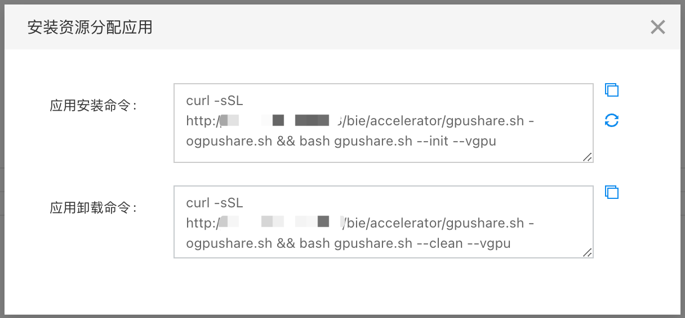Image resolution: width=685 pixels, height=318 pixels.
Task: Copy the 应用安装命令 install command
Action: click(612, 90)
